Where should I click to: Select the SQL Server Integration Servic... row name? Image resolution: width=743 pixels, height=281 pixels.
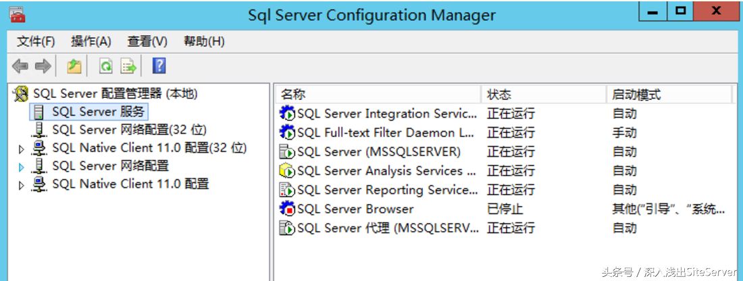[x=387, y=113]
